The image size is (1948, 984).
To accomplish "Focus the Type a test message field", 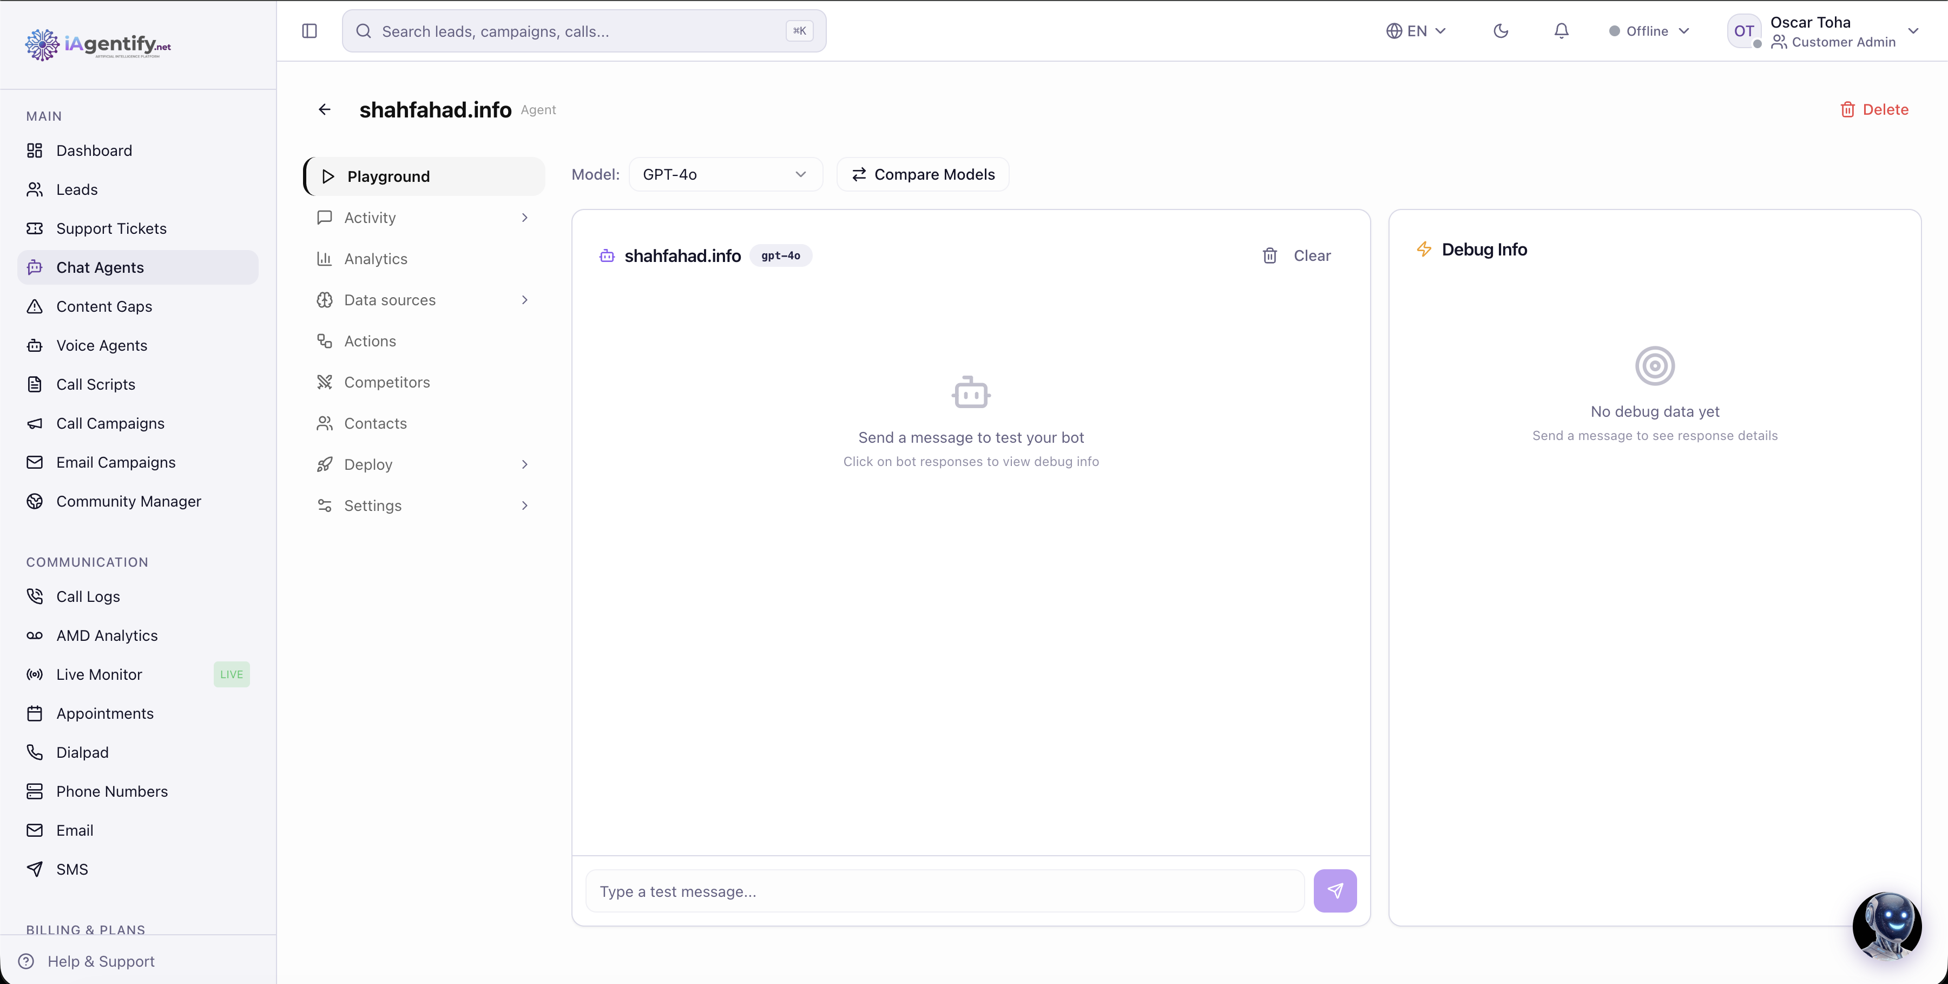I will click(944, 891).
